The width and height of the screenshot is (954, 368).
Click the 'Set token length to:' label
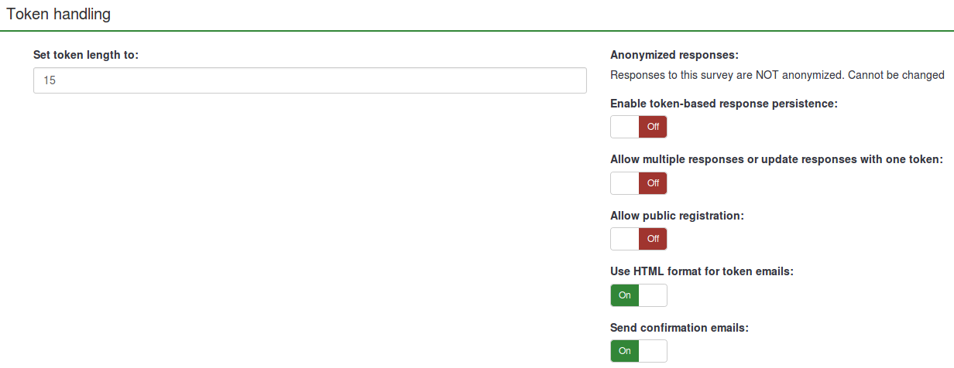tap(86, 55)
